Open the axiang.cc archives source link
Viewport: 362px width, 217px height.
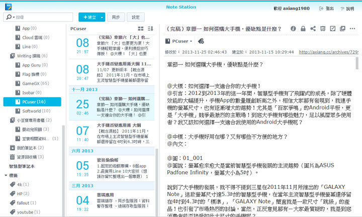click(329, 52)
